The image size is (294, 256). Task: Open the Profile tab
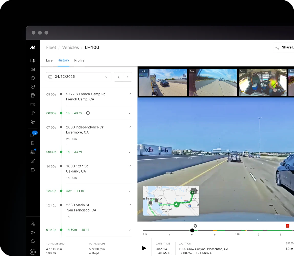pos(79,60)
